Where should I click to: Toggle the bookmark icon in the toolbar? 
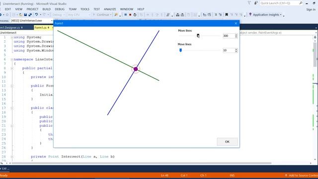[x=227, y=14]
